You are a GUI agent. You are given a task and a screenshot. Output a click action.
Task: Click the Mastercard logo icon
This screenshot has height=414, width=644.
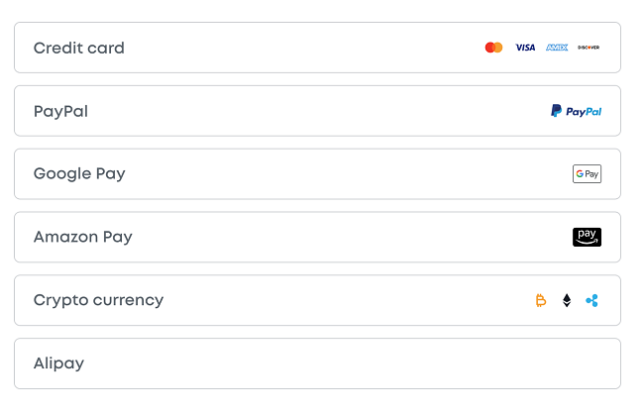493,48
